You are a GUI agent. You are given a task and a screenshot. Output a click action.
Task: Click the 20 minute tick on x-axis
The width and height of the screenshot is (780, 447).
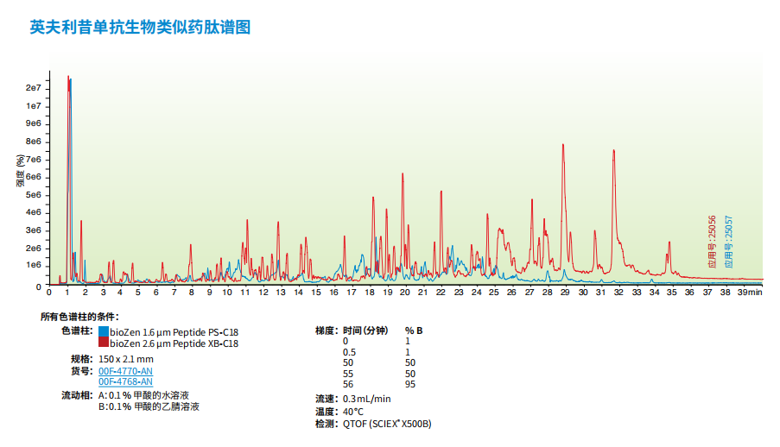tap(403, 293)
